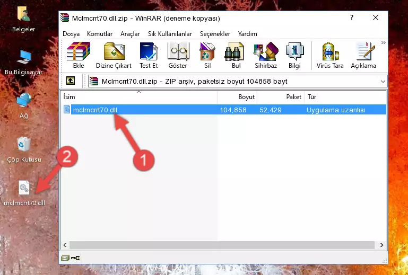Start Virüs Tara virus scan
Viewport: 408px width, 275px height.
(x=330, y=55)
